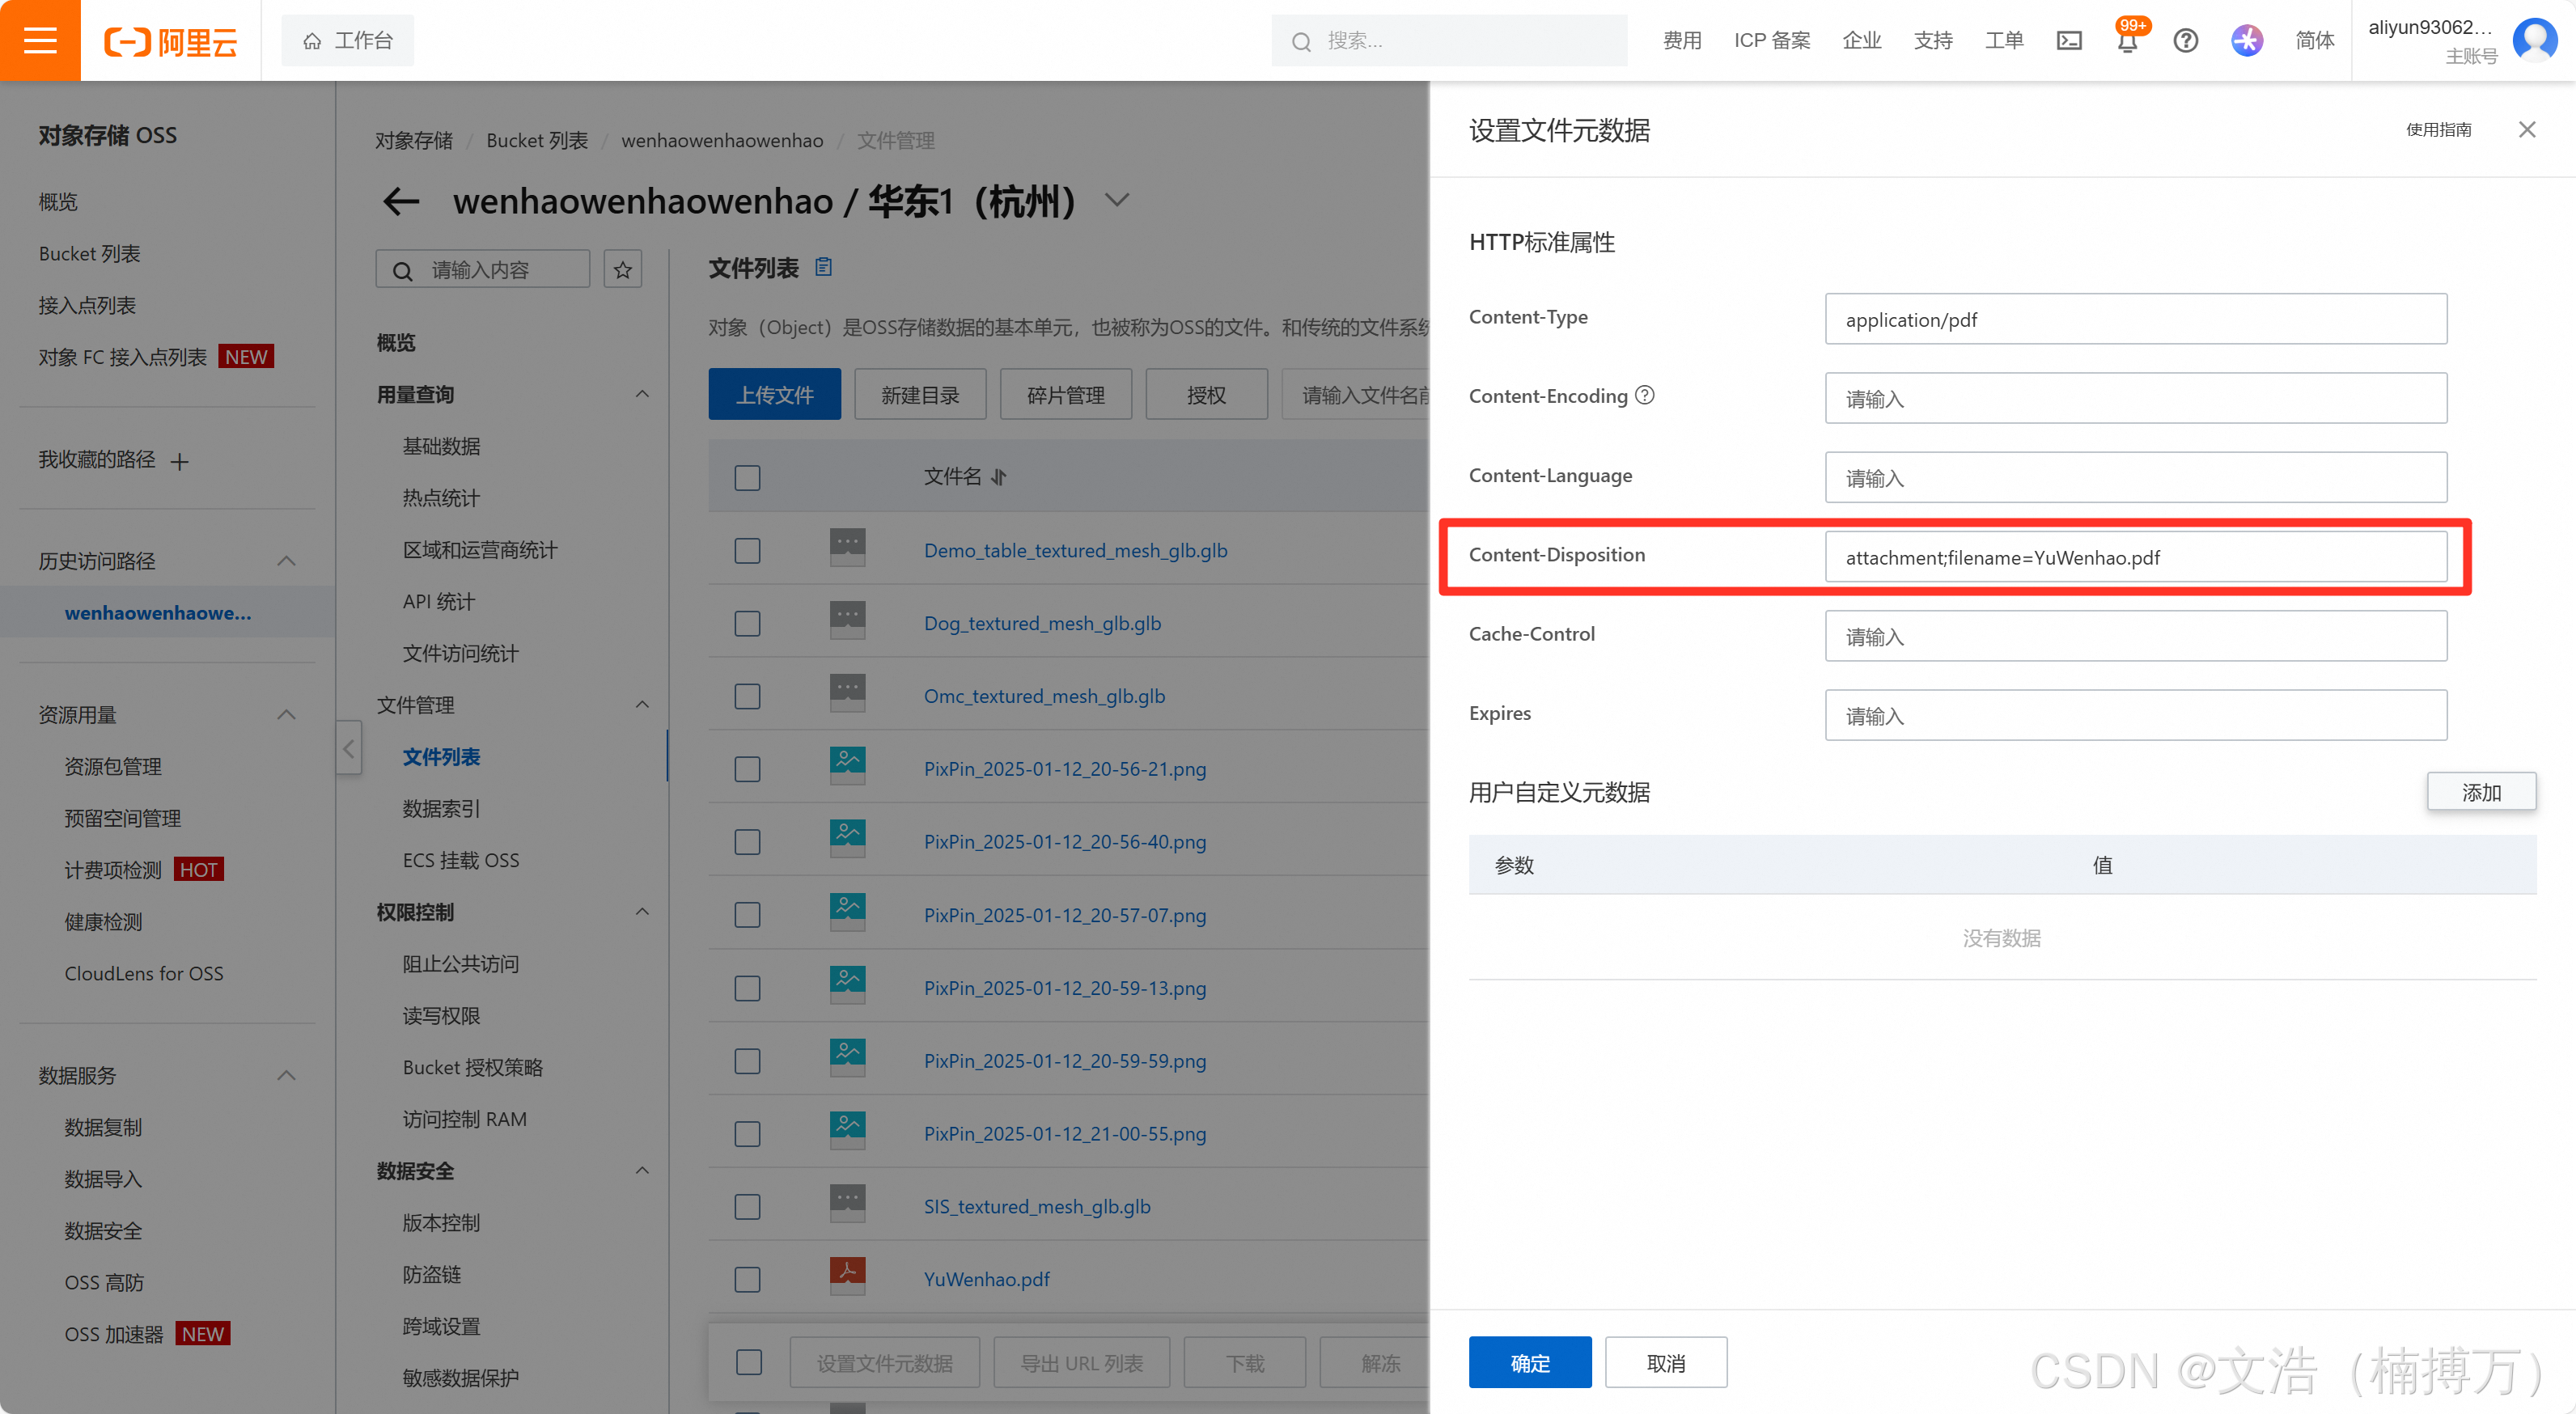This screenshot has width=2576, height=1414.
Task: Click the 上传文件 button
Action: (x=774, y=394)
